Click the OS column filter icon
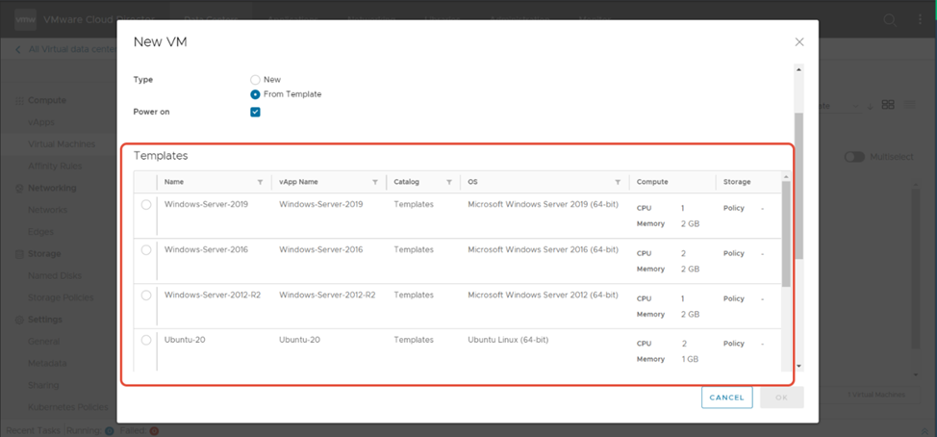Image resolution: width=937 pixels, height=437 pixels. pos(618,182)
